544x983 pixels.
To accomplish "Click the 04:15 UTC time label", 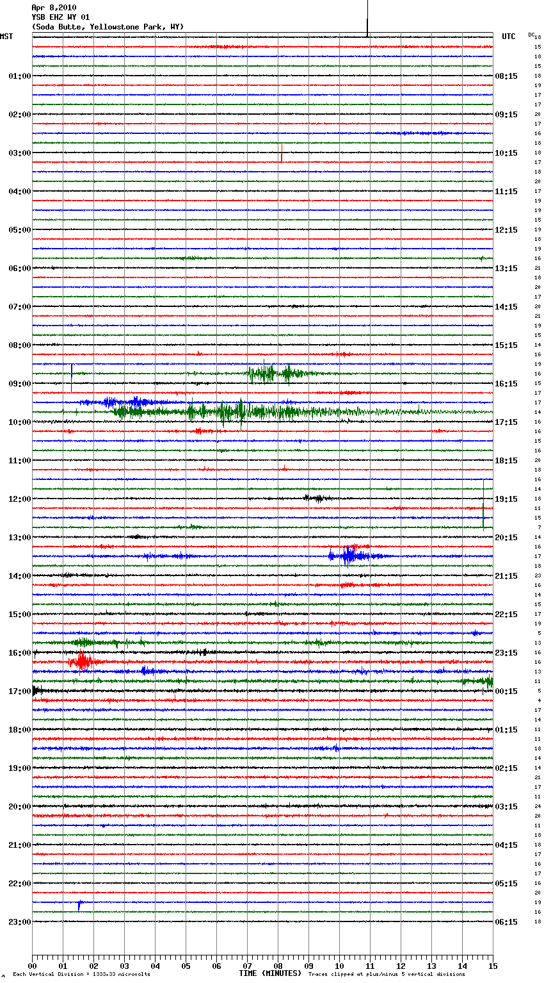I will pos(506,845).
